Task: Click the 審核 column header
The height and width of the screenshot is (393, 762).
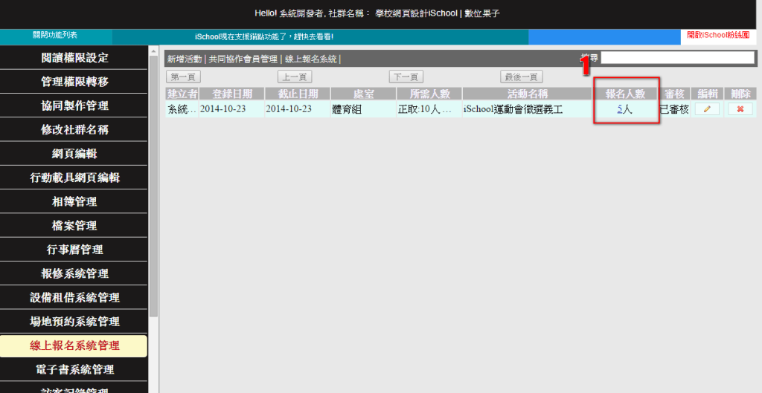Action: click(x=674, y=94)
